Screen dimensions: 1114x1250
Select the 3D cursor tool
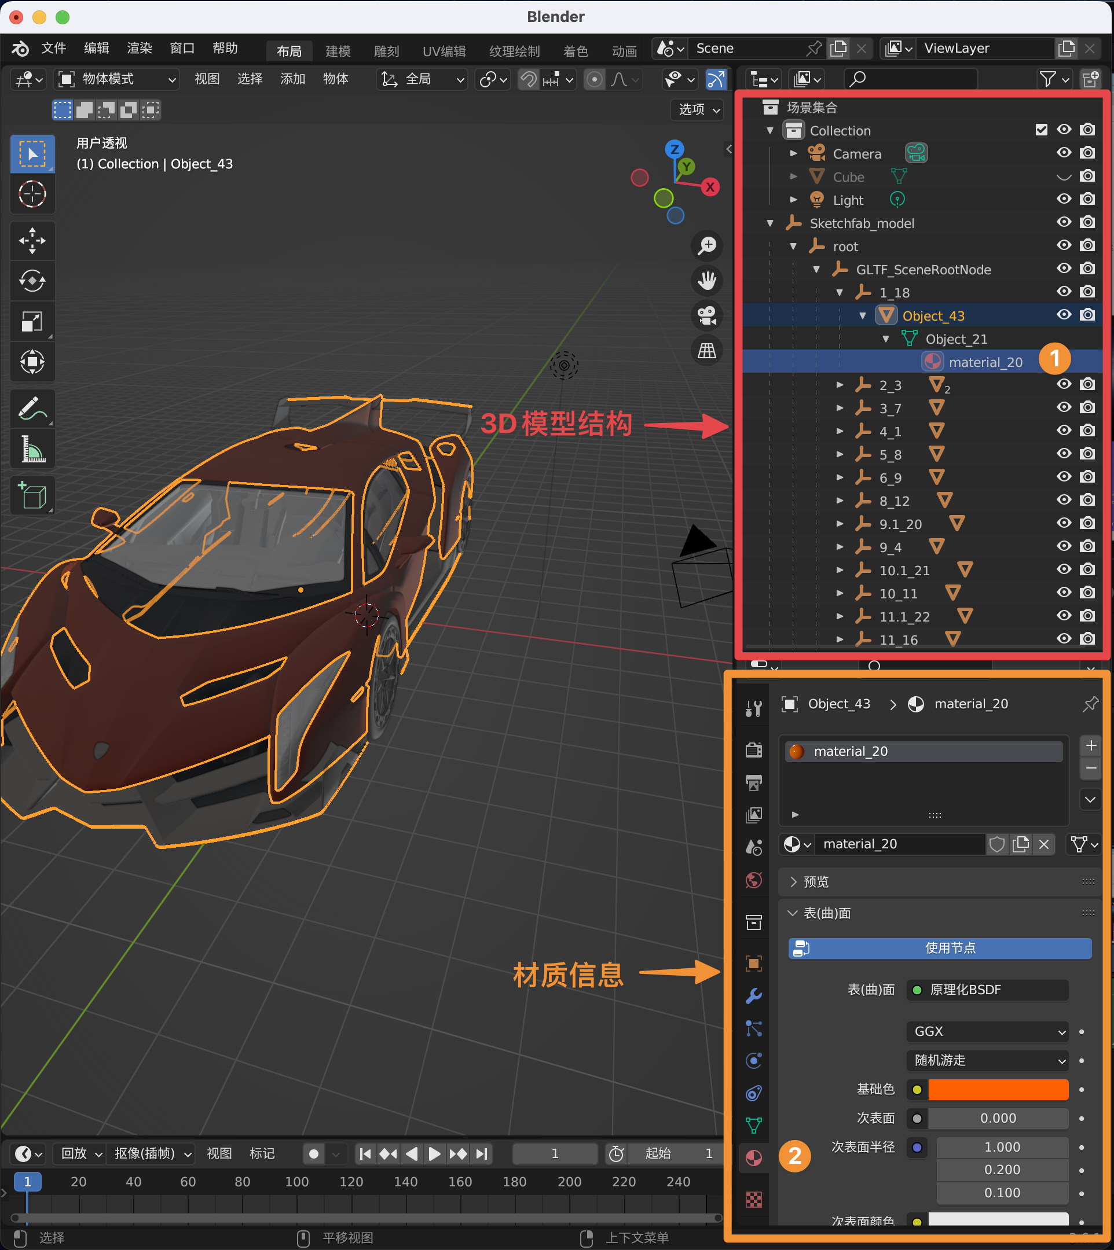coord(32,194)
